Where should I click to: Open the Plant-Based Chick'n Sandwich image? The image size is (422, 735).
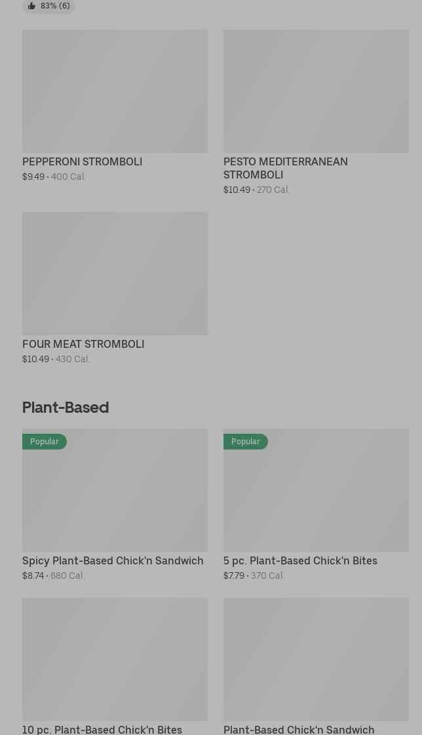coord(316,659)
